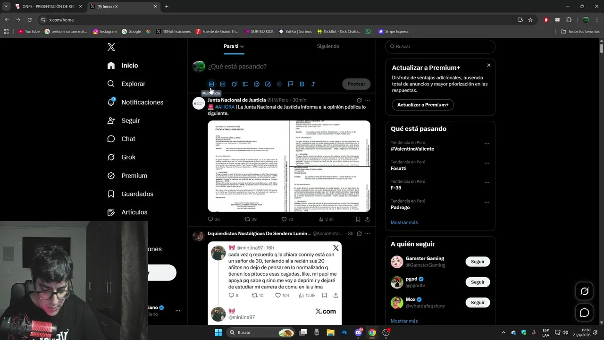Open more options for F-35 trend
The width and height of the screenshot is (604, 340).
(487, 183)
